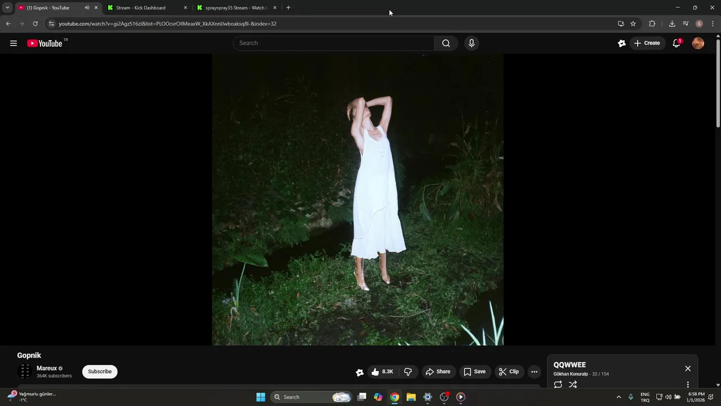
Task: Save the video to a playlist
Action: click(x=474, y=372)
